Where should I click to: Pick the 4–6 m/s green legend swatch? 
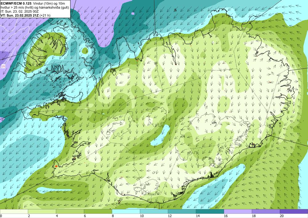click(70, 211)
